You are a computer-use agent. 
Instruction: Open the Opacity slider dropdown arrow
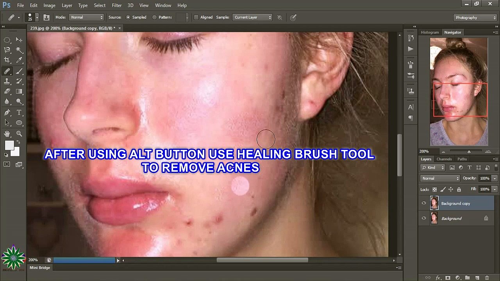click(495, 178)
